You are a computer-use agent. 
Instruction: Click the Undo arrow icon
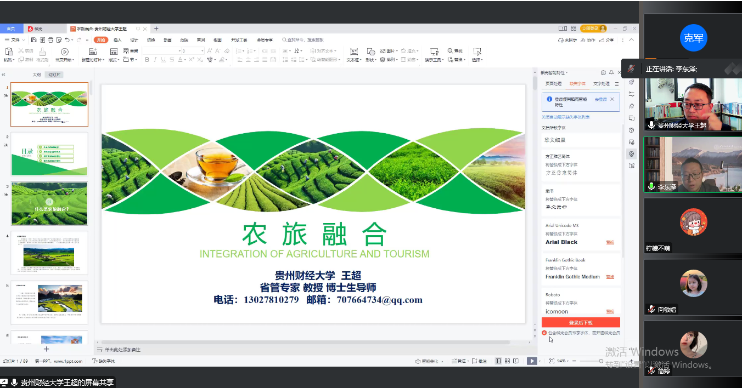click(x=67, y=40)
